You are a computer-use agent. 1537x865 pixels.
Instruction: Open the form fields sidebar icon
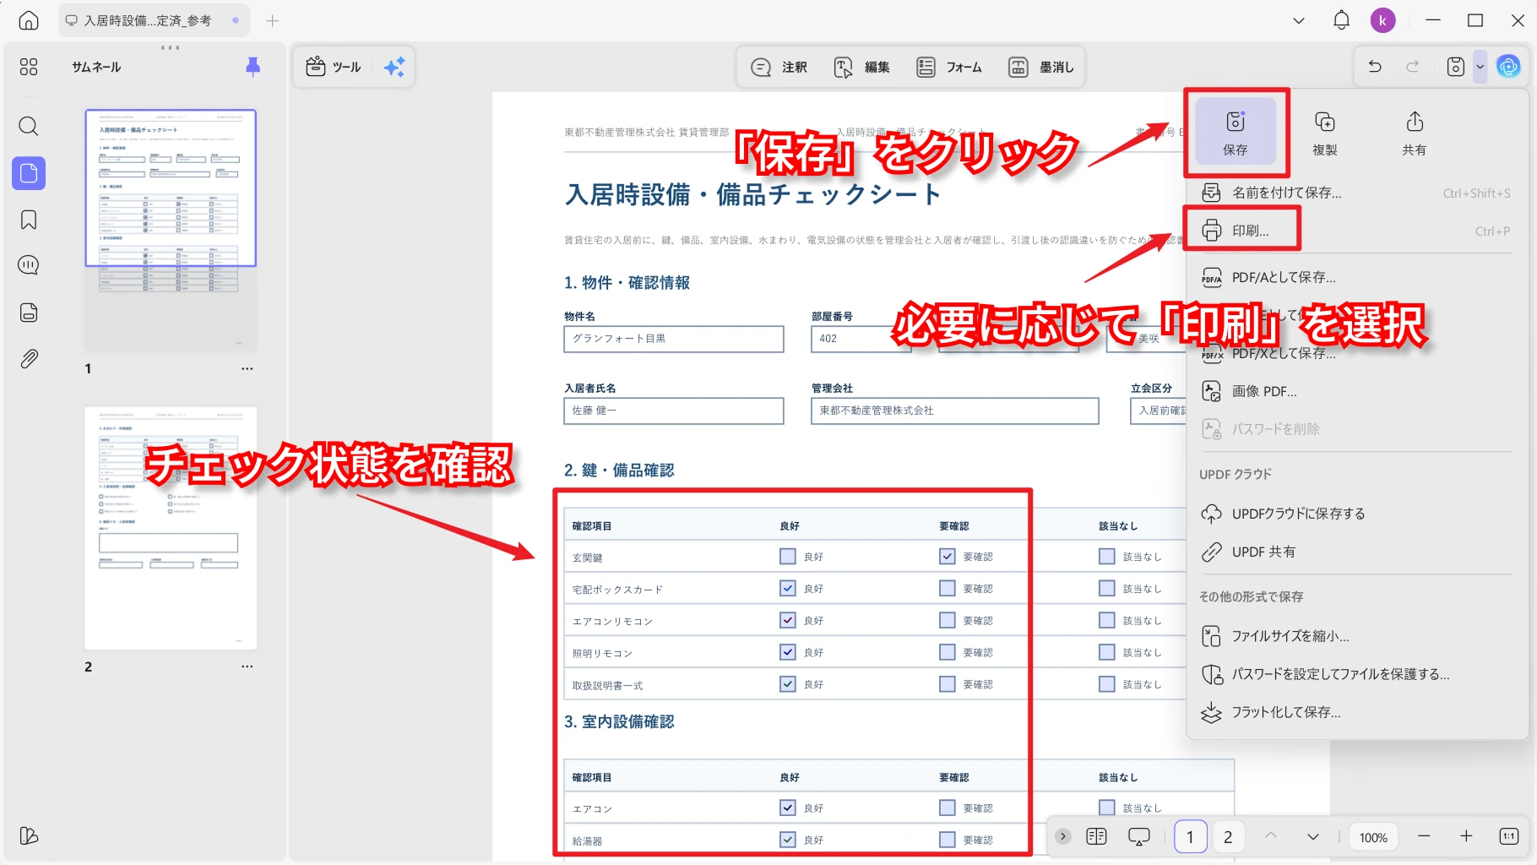pyautogui.click(x=29, y=313)
